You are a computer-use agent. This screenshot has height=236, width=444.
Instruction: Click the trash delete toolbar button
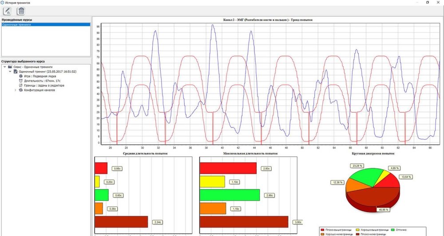tap(21, 11)
